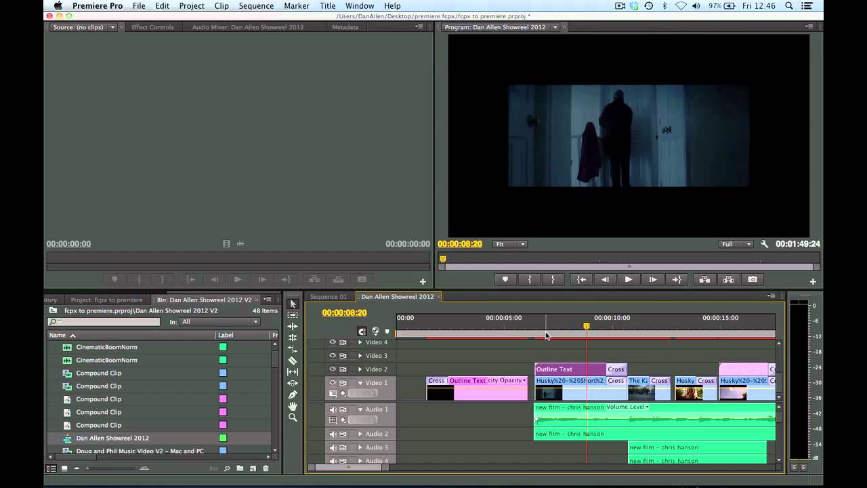Click the Export Frame camera button

tap(753, 279)
